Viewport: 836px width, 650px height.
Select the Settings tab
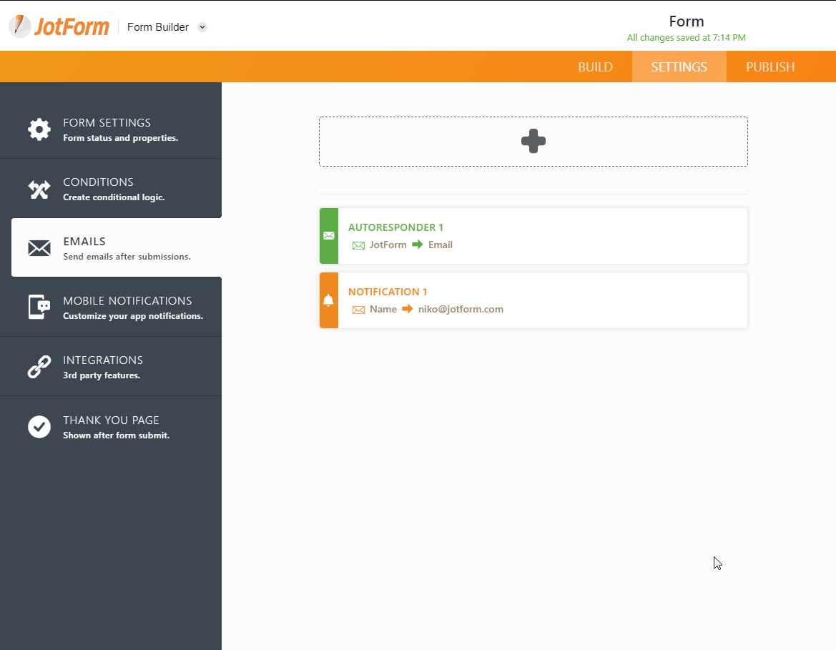(679, 67)
